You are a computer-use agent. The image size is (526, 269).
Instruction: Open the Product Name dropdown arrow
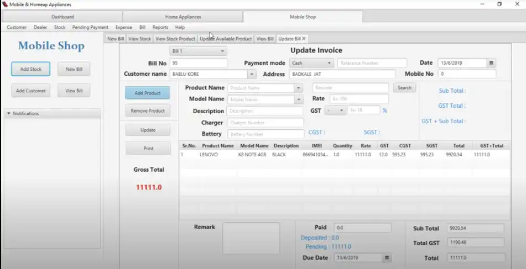[299, 88]
